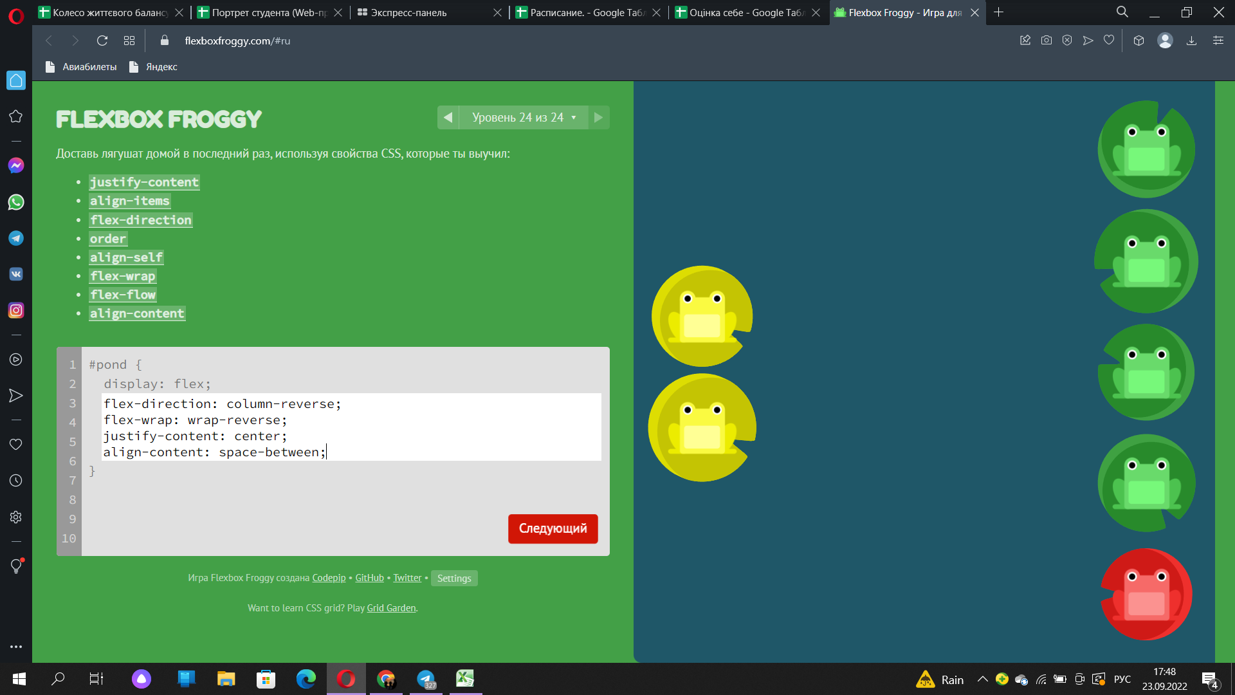Click the align-content property hint
This screenshot has width=1235, height=695.
point(137,313)
